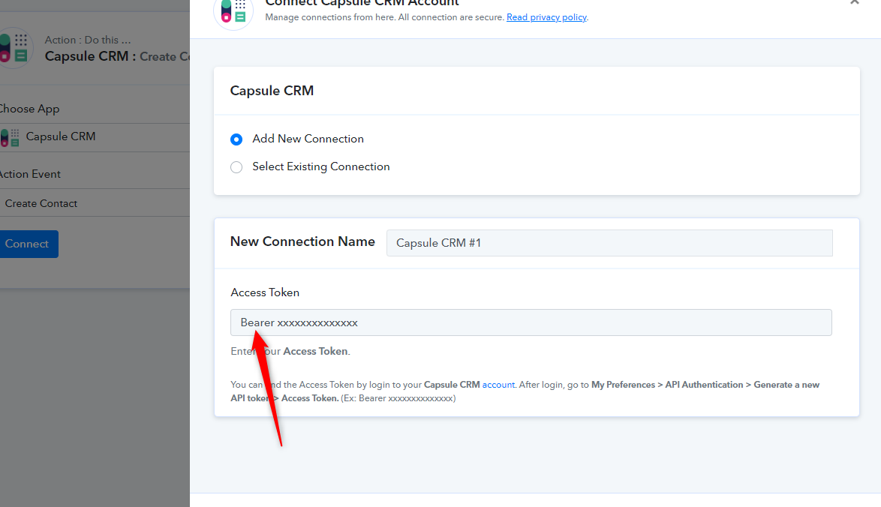
Task: Click the 'Select Existing Connection' label text
Action: coord(321,166)
